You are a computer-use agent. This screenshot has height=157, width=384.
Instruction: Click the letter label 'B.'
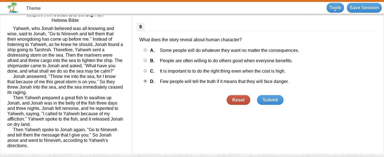coord(152,61)
